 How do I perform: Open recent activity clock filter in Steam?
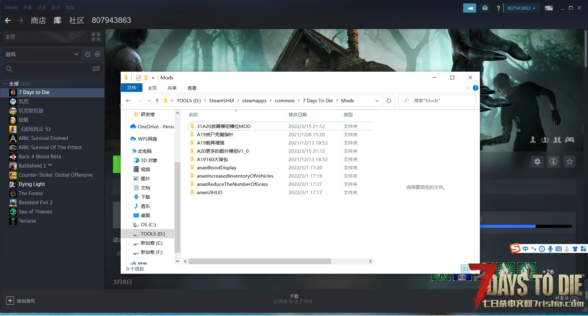tap(88, 54)
